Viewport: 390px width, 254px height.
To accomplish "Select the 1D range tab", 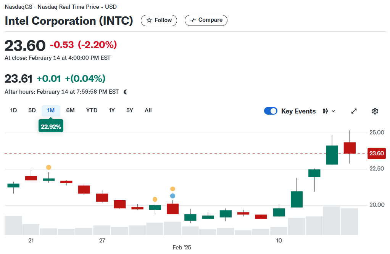I will [13, 110].
